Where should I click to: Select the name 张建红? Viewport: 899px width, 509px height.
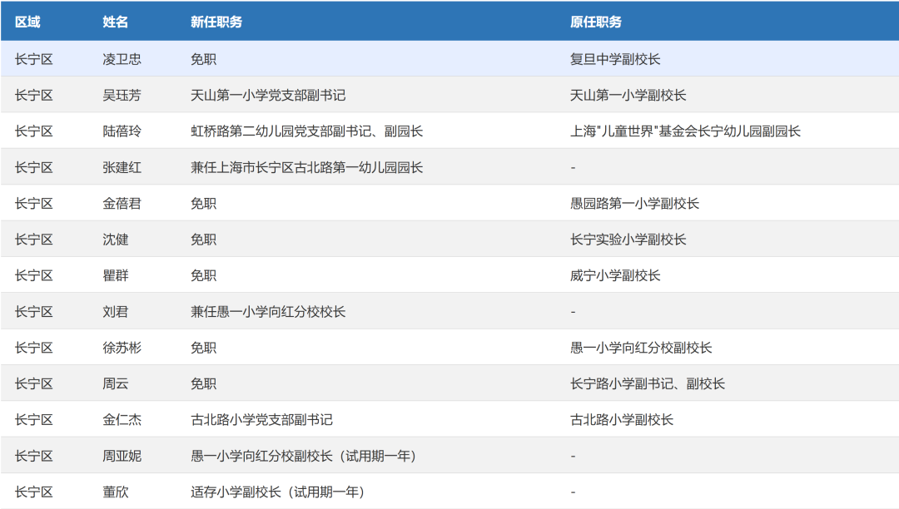[x=122, y=167]
